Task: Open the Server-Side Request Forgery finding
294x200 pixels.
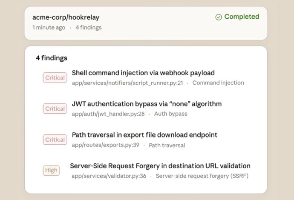Action: pos(160,166)
